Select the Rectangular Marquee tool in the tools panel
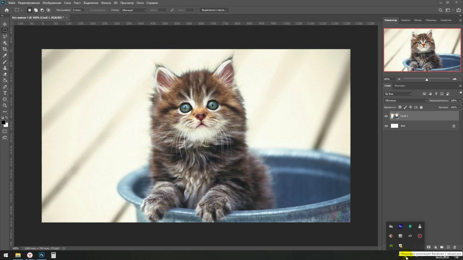The width and height of the screenshot is (463, 260). (x=5, y=30)
